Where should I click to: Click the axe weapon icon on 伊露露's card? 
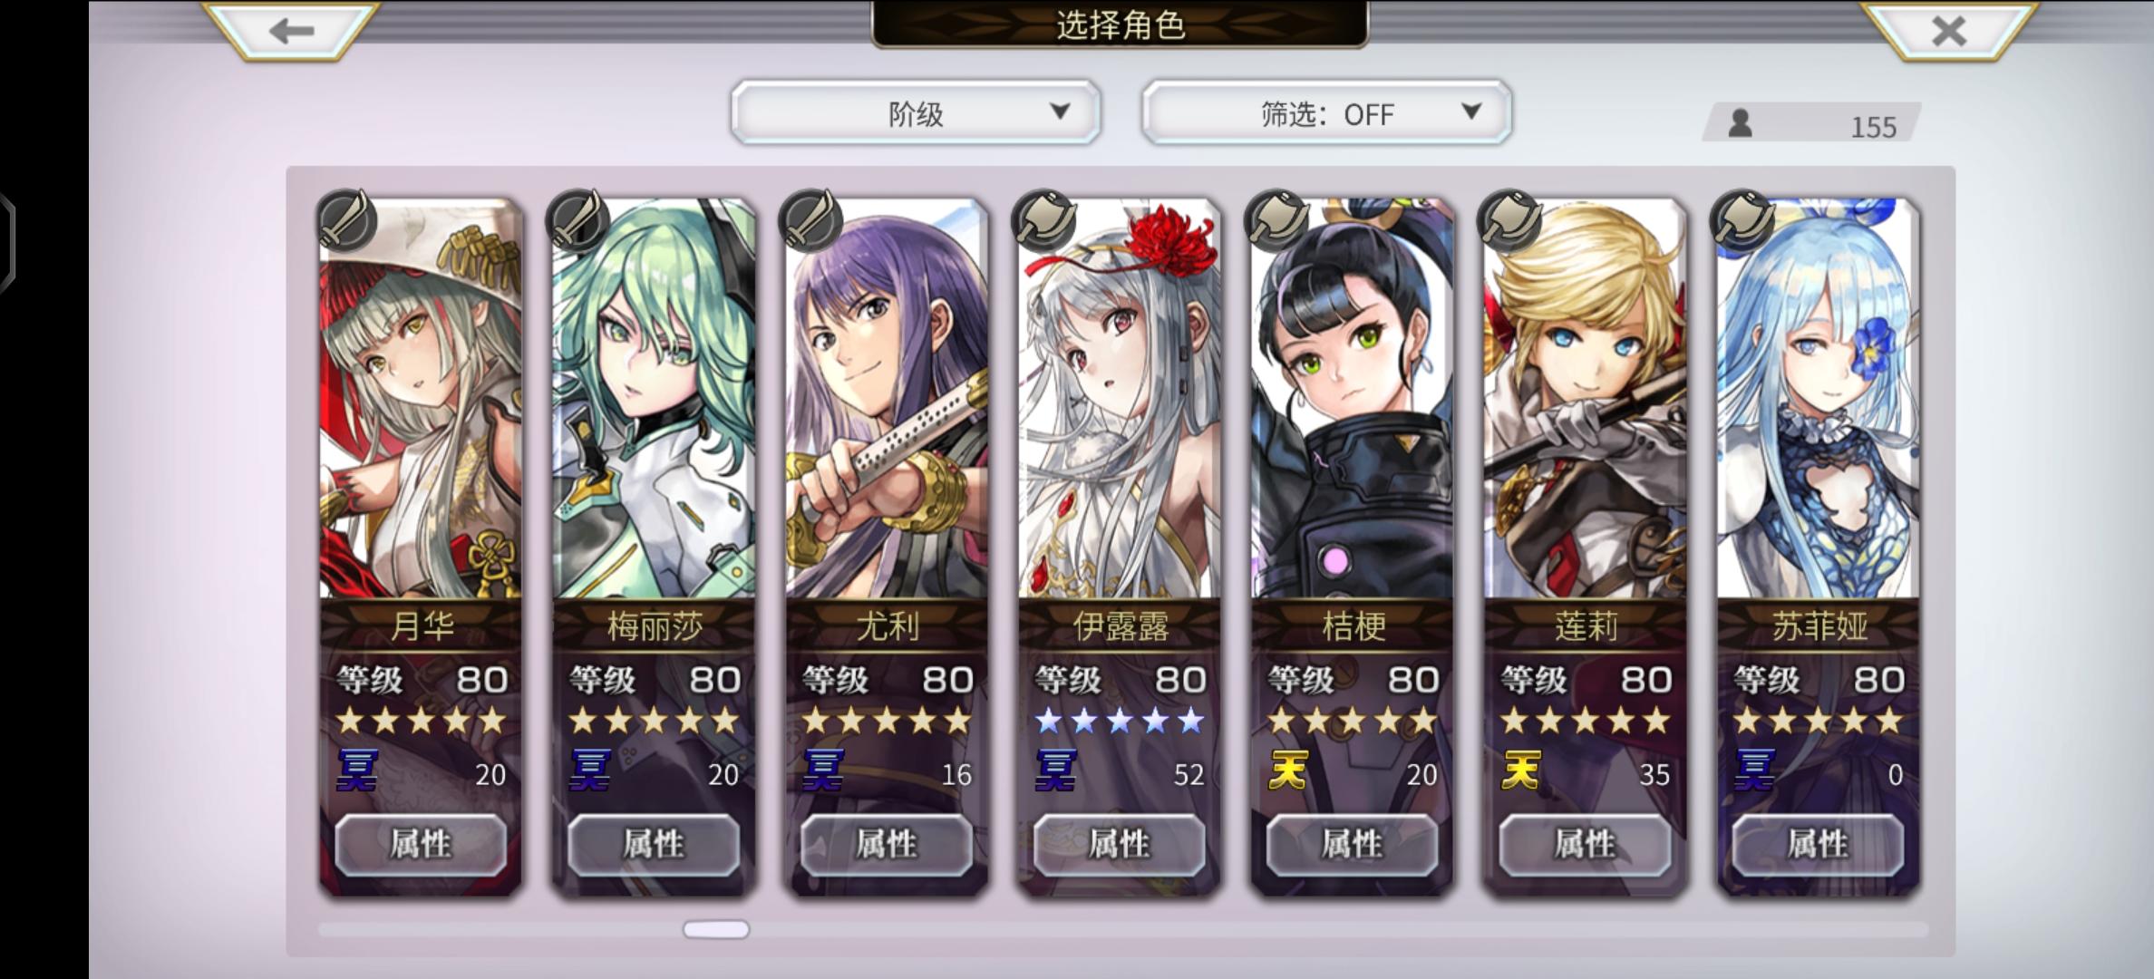click(1044, 220)
